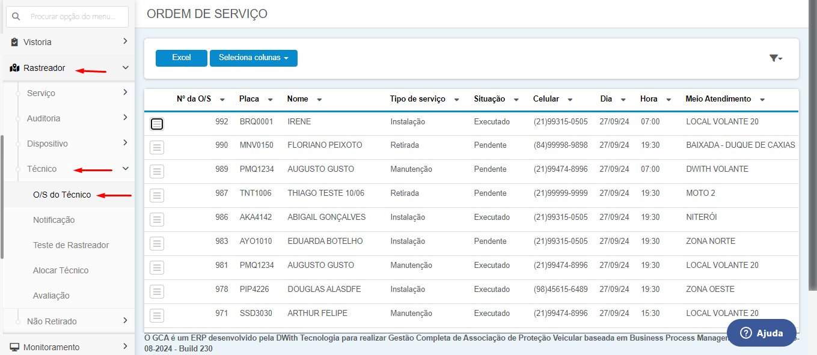Select name EDUARDA BOTELHO cell
Viewport: 817px width, 355px height.
[x=325, y=241]
